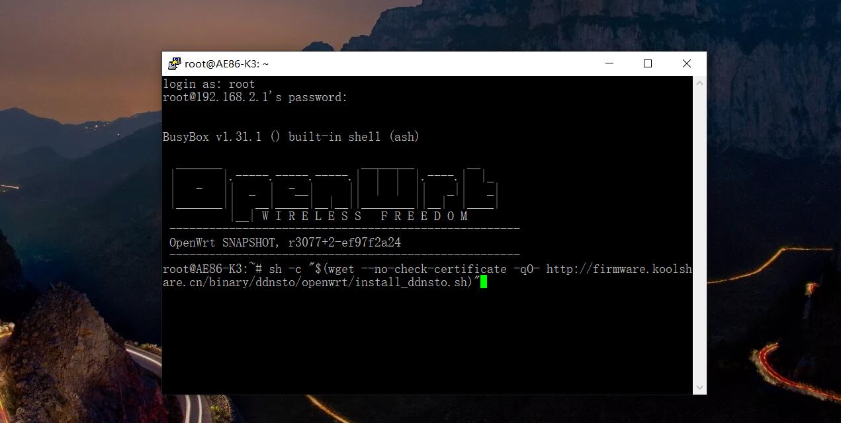This screenshot has height=423, width=841.
Task: Click the green terminal cursor block
Action: coord(483,282)
